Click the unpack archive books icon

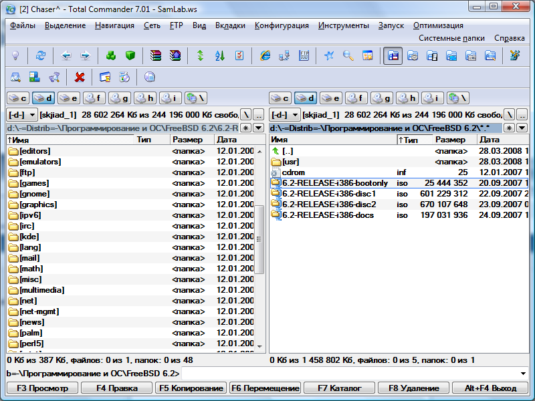(175, 55)
